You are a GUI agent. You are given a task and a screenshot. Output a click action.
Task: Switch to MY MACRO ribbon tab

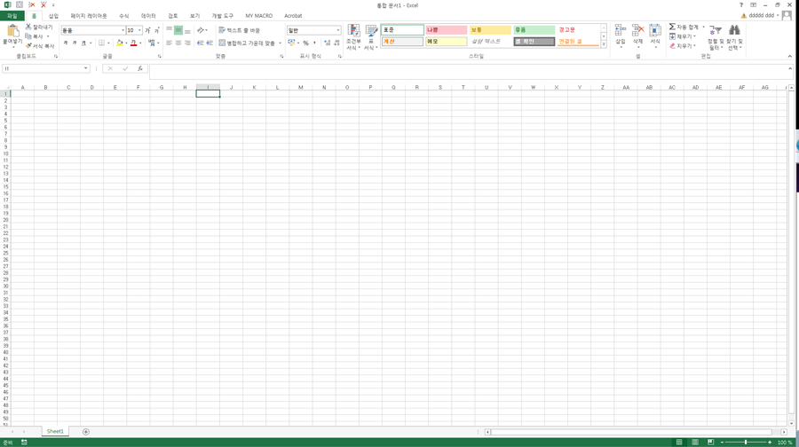point(259,16)
